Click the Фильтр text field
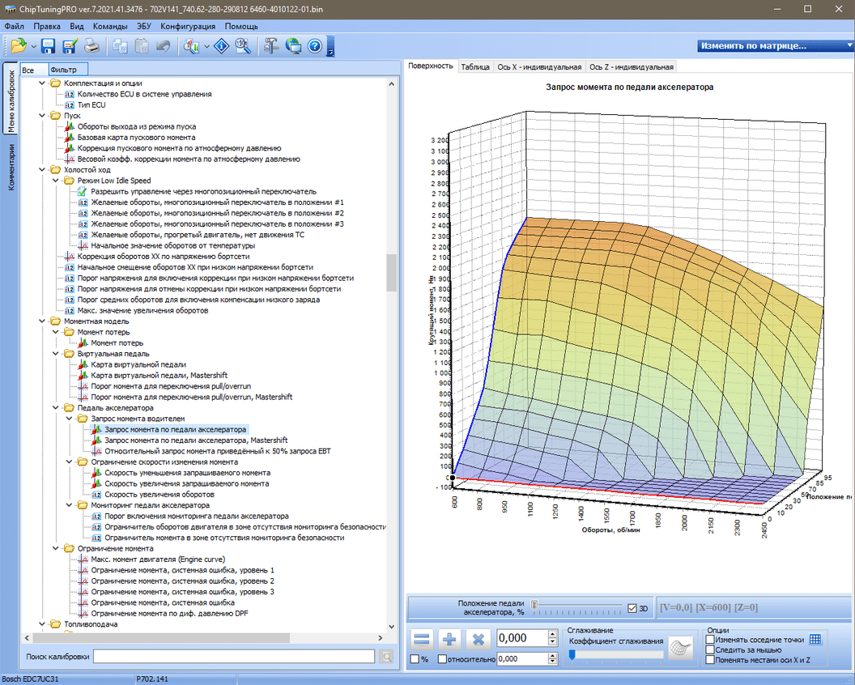 (x=68, y=70)
